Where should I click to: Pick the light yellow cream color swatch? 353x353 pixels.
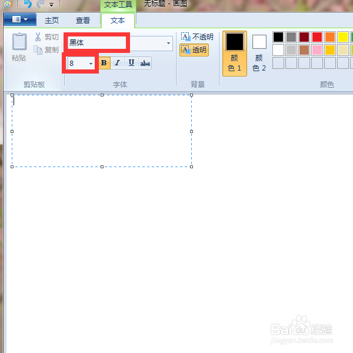tap(343, 50)
